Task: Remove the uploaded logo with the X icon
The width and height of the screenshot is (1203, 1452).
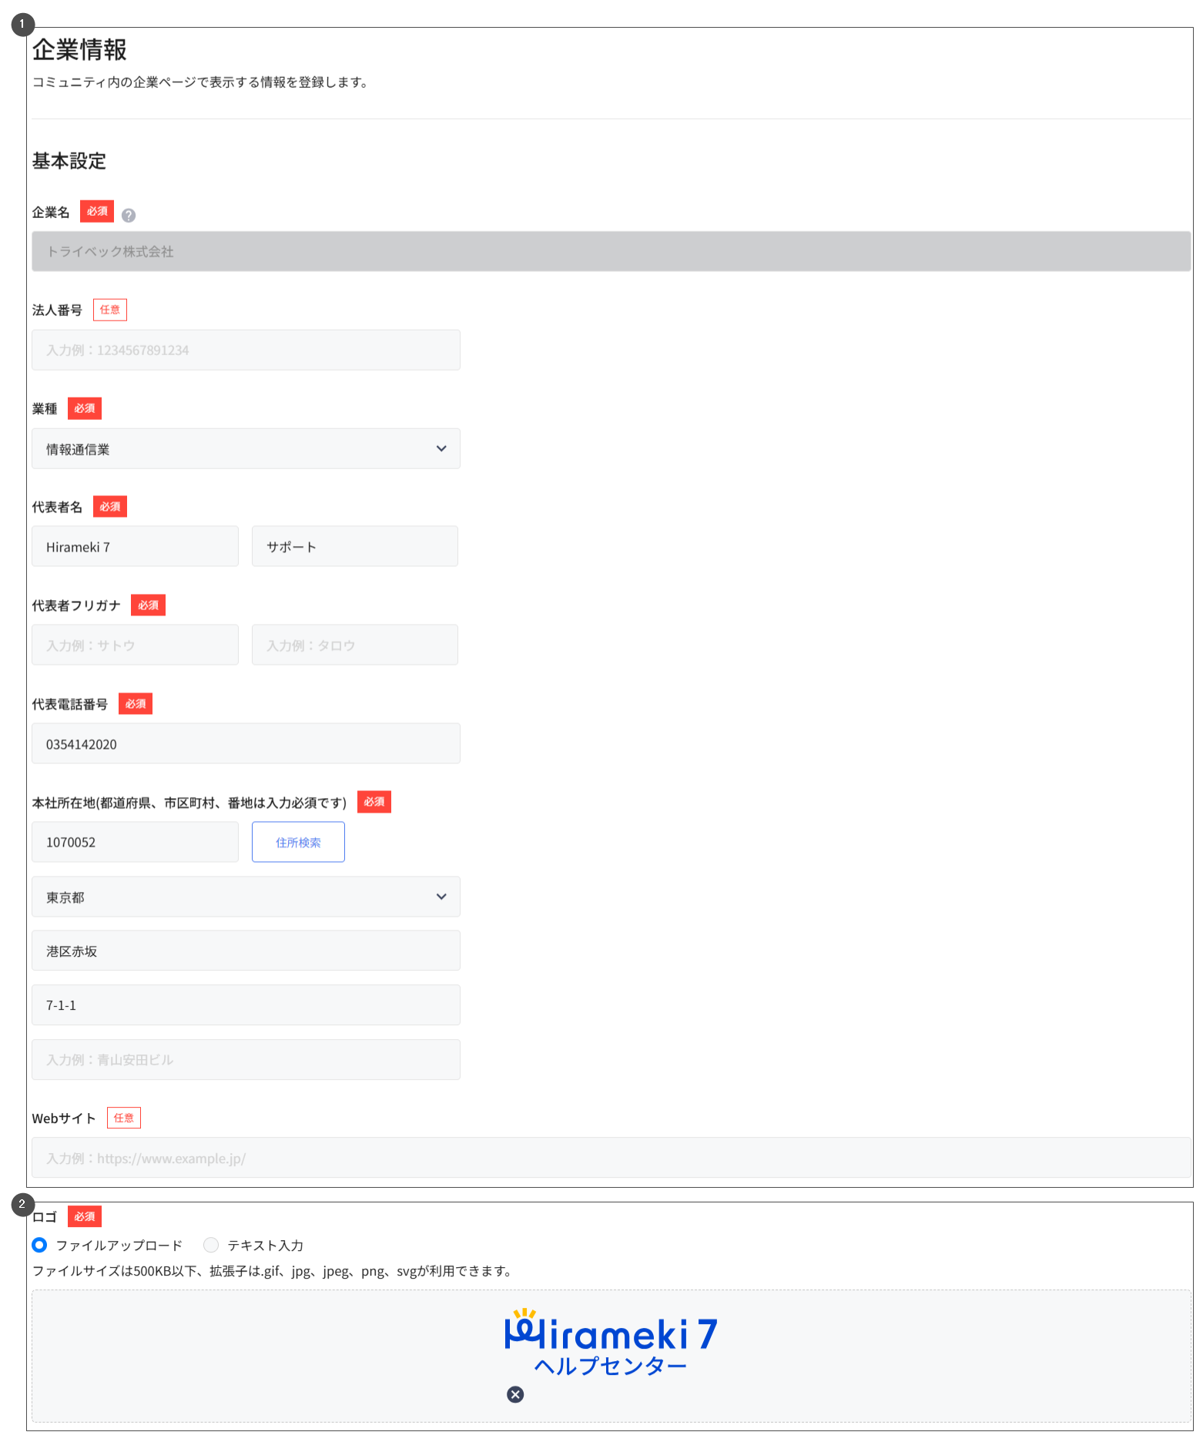Action: coord(515,1394)
